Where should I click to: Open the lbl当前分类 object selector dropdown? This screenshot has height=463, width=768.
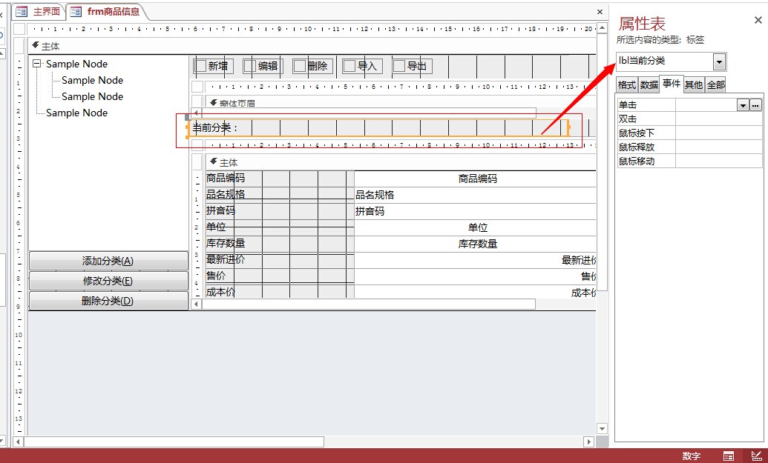[x=719, y=61]
